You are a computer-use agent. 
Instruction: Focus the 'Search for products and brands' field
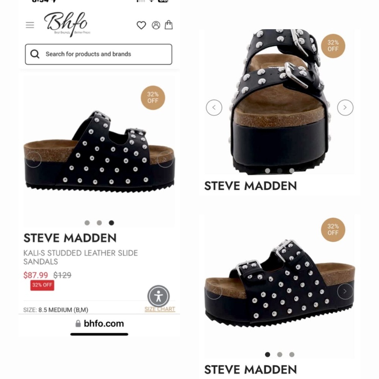coord(99,54)
